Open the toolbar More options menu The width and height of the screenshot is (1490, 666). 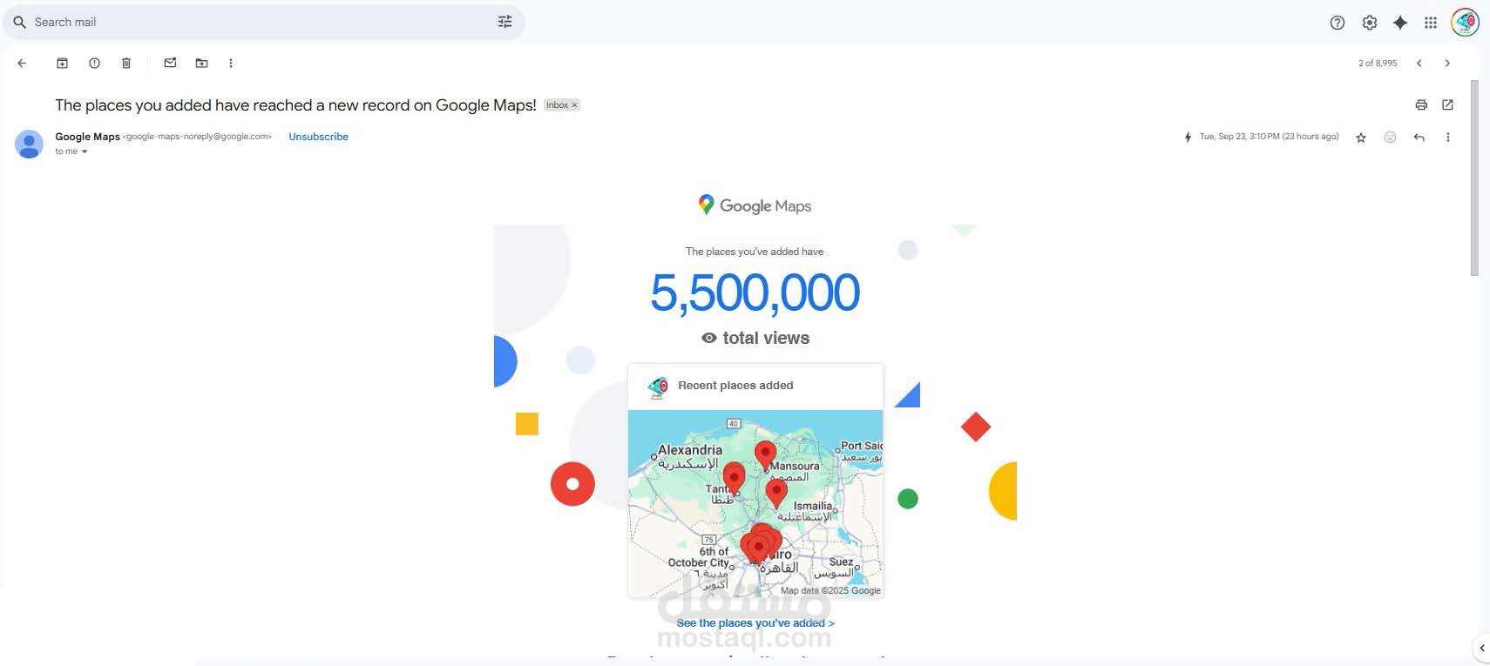231,63
